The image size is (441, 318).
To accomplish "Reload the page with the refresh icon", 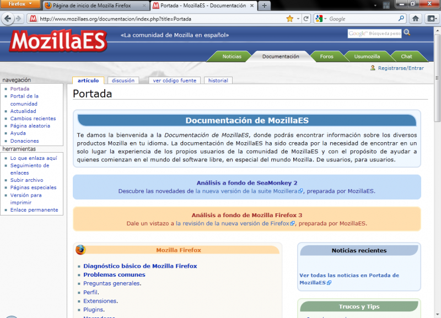I will (x=306, y=19).
